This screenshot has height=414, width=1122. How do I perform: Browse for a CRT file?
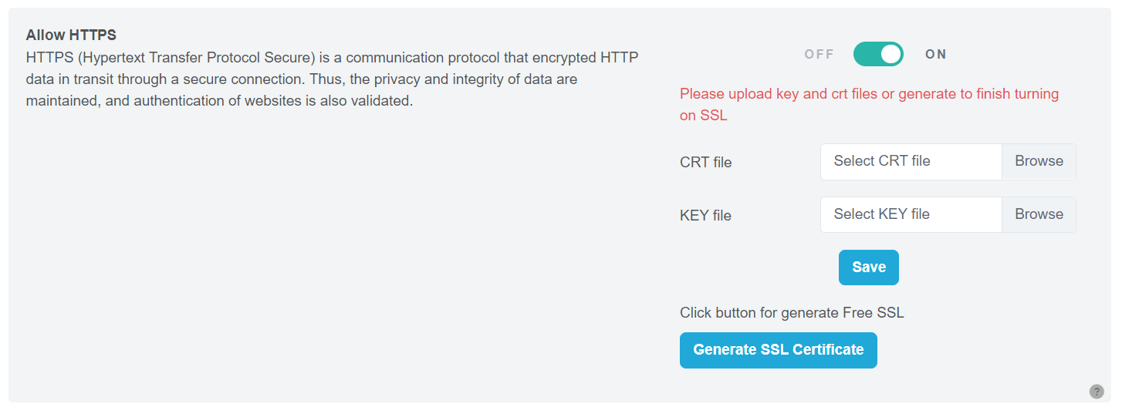click(x=1039, y=161)
